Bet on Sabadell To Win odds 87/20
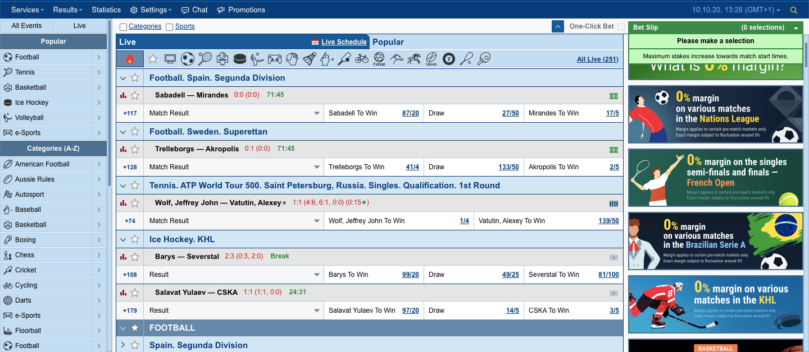Viewport: 809px width, 352px height. (410, 113)
